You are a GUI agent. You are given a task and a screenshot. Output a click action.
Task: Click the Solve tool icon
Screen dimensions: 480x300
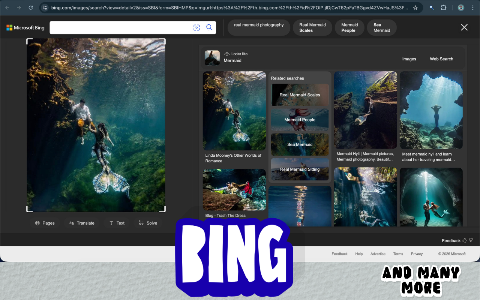[x=148, y=223]
